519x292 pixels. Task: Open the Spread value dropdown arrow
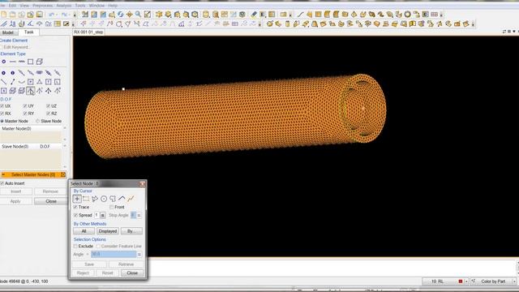tap(103, 215)
